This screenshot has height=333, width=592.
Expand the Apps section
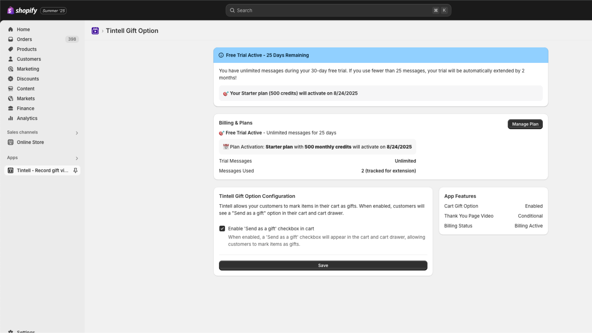click(x=77, y=158)
